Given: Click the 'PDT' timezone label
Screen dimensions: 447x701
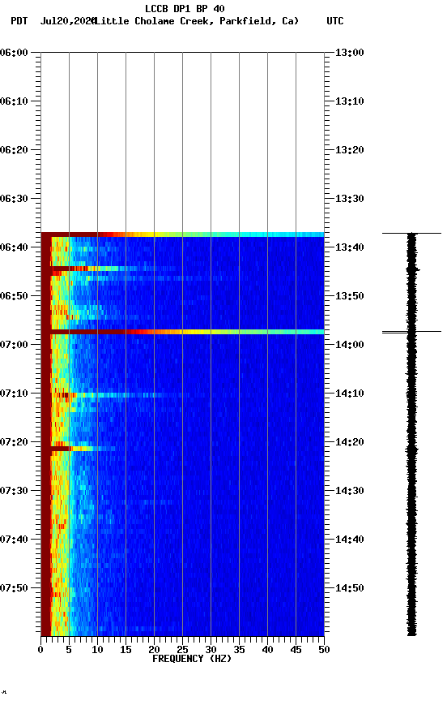Looking at the screenshot, I should [x=19, y=21].
